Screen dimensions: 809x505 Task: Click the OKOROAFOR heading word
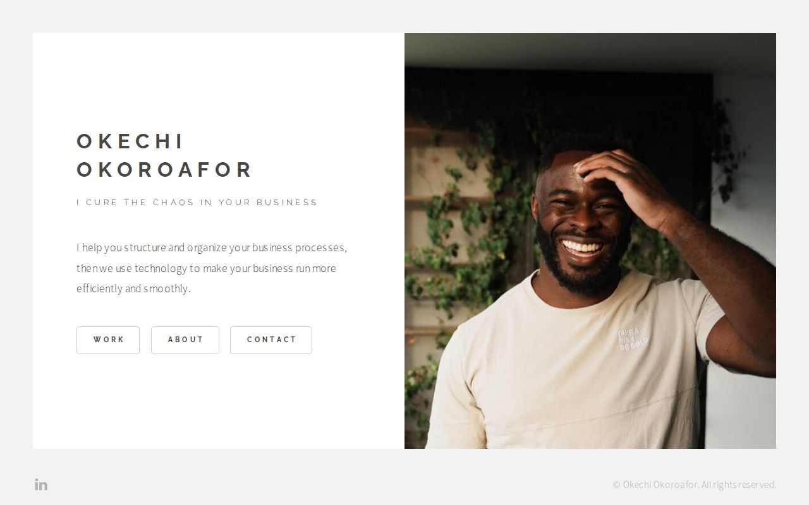tap(164, 170)
